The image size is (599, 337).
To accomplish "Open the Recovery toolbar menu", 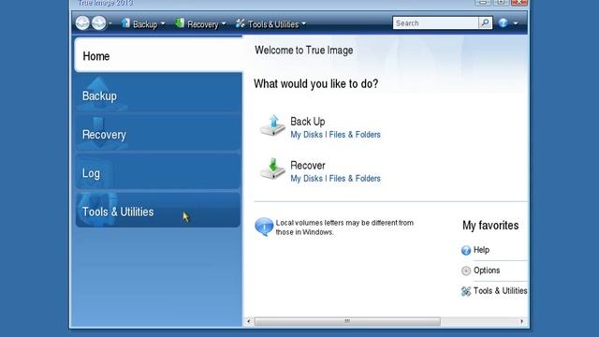I will pyautogui.click(x=203, y=24).
